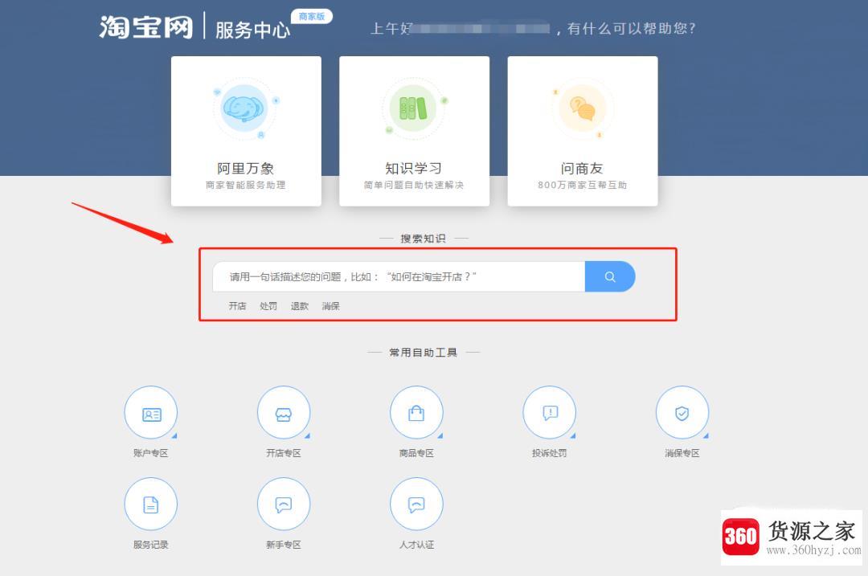Click the 服务记录 label
The image size is (868, 576).
point(150,545)
